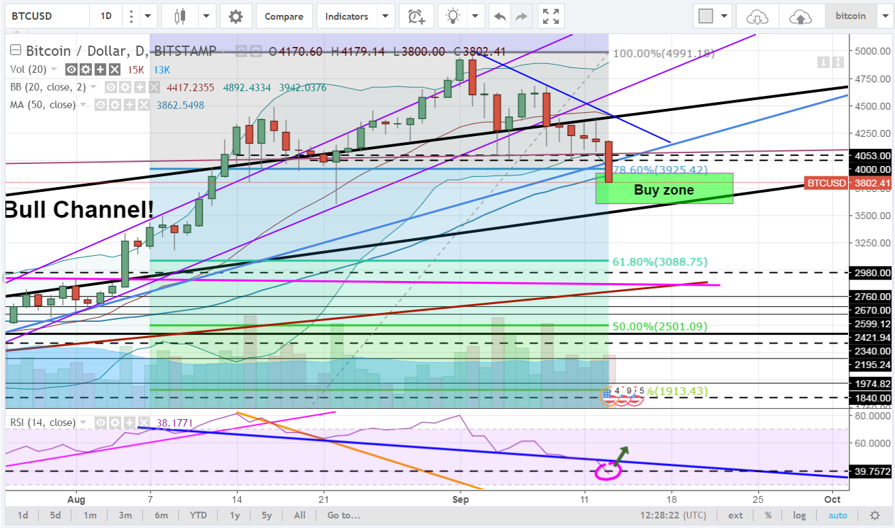Select the 1d time range
The height and width of the screenshot is (528, 895).
click(22, 515)
